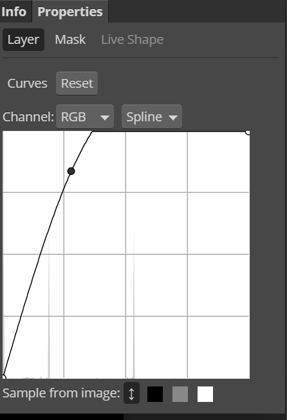Pick the black point sampler swatch
The height and width of the screenshot is (420, 287).
pos(155,394)
